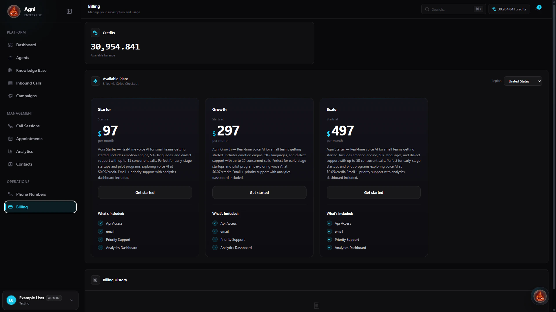556x312 pixels.
Task: Click Starter plan 'Analytics Dashboard' feature
Action: (x=122, y=248)
